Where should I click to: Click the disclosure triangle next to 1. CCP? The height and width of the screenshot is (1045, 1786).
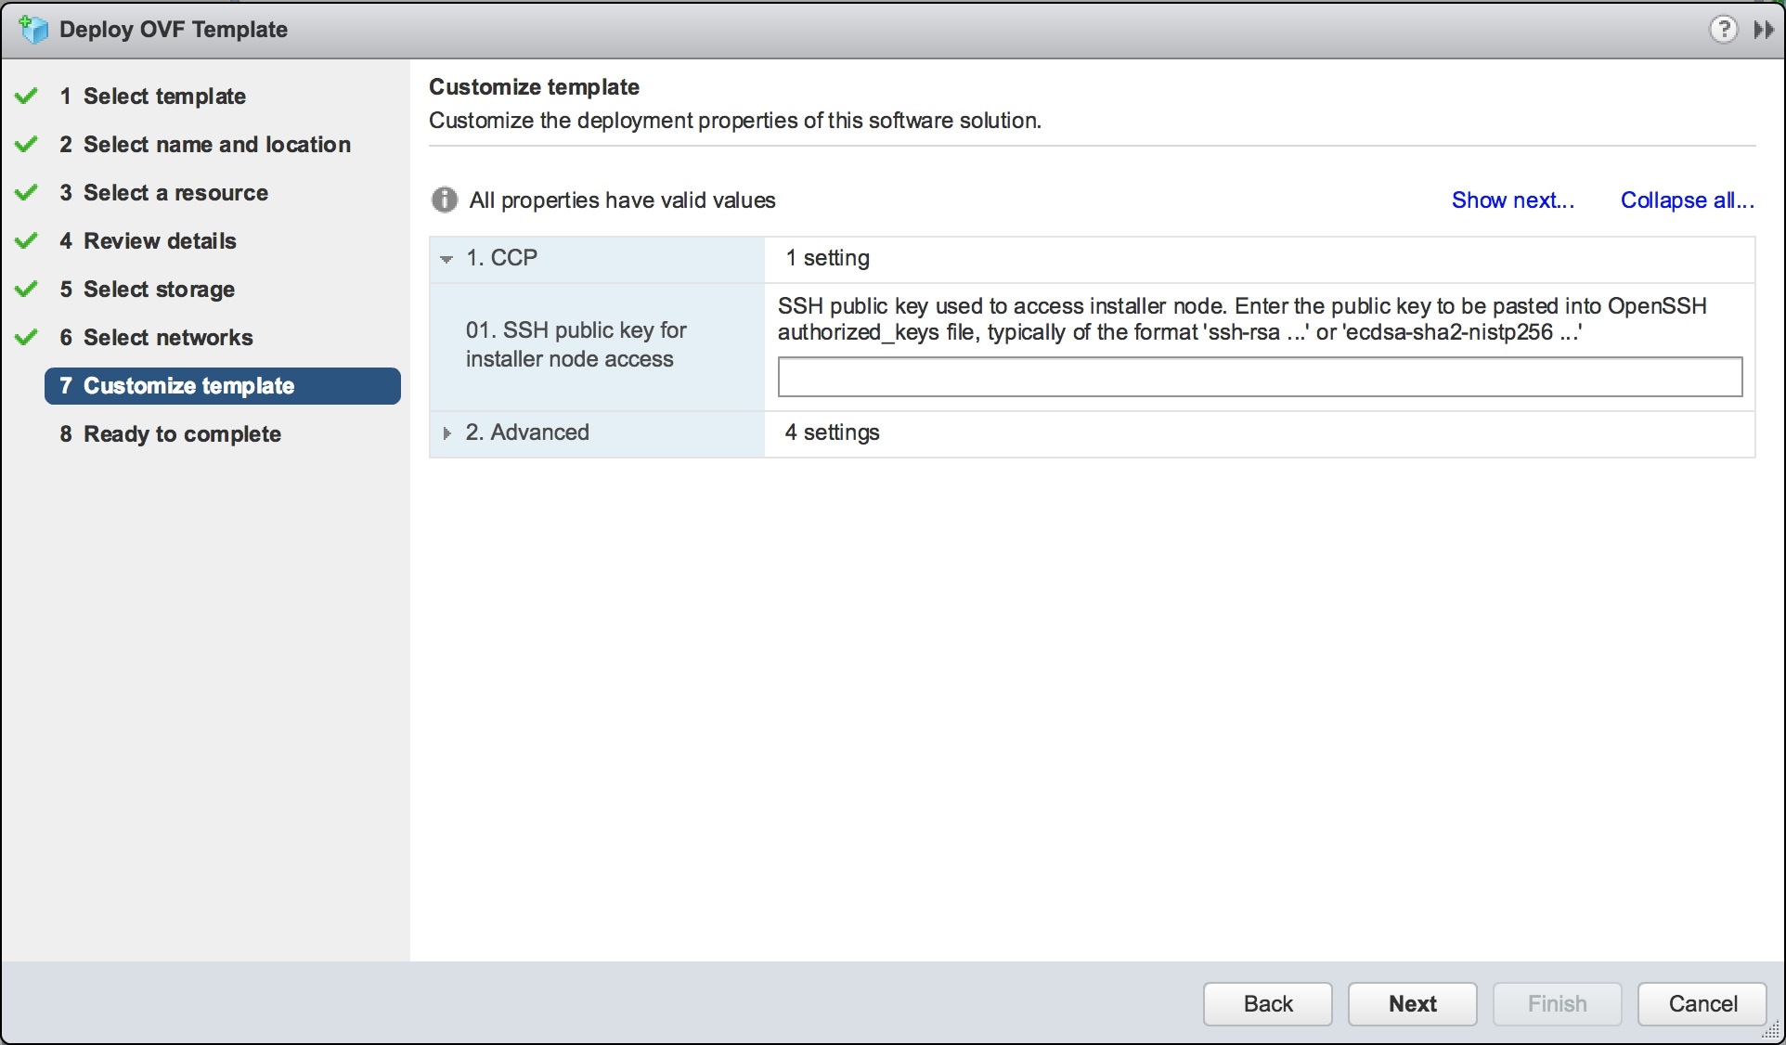tap(446, 259)
